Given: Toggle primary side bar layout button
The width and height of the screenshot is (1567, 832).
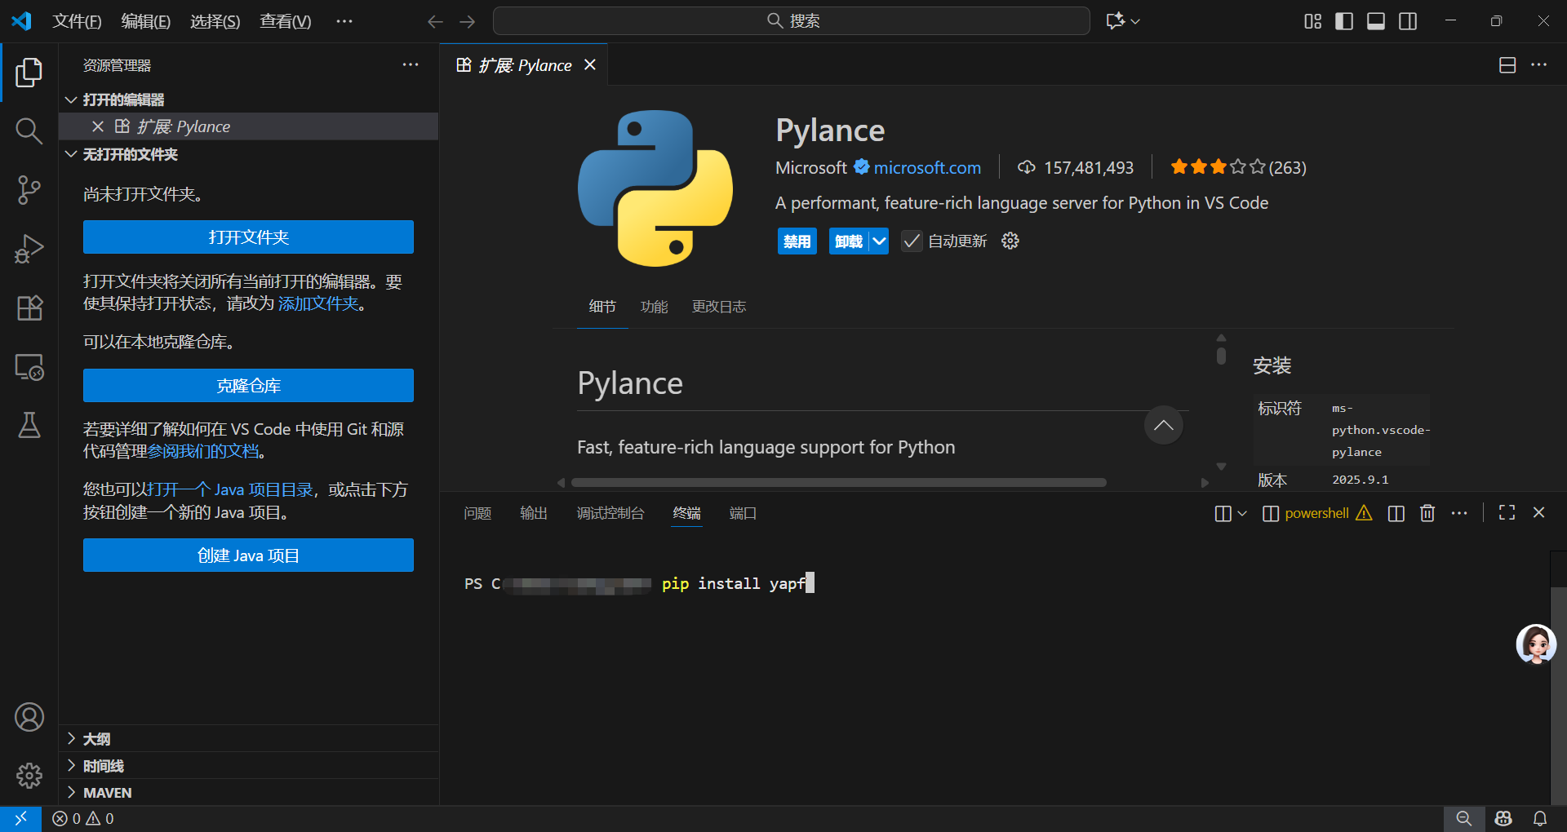Looking at the screenshot, I should pyautogui.click(x=1344, y=21).
